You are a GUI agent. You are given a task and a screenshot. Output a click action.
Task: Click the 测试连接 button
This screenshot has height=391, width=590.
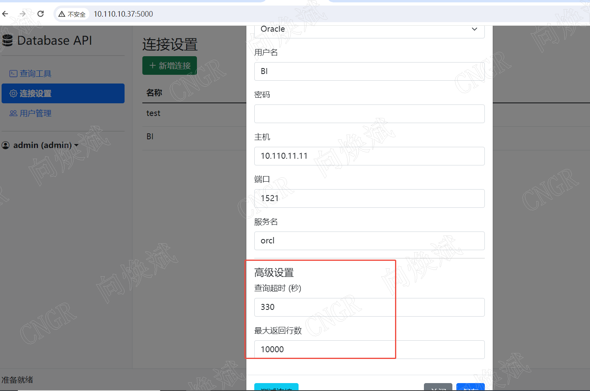(276, 389)
